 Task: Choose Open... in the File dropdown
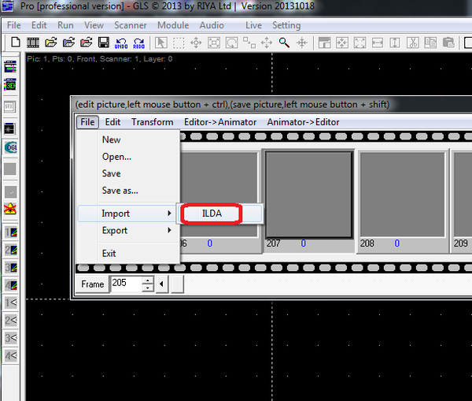tap(128, 157)
